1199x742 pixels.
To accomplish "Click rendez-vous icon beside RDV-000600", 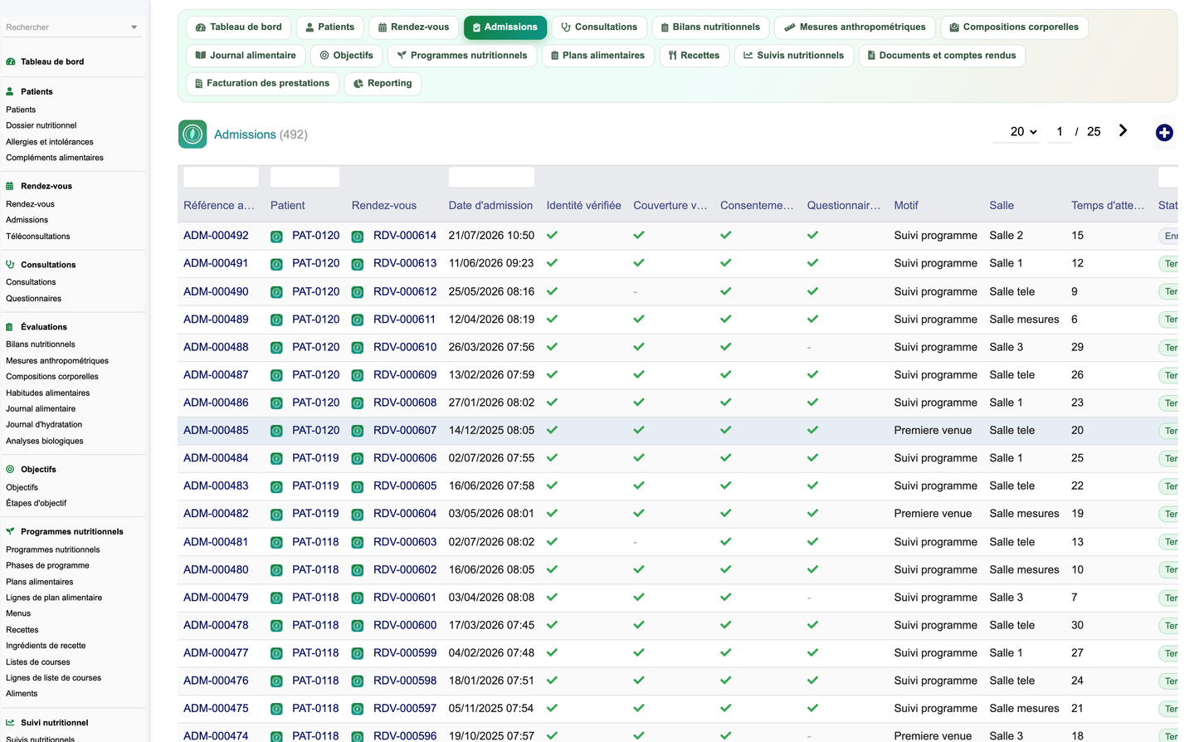I will click(x=358, y=626).
